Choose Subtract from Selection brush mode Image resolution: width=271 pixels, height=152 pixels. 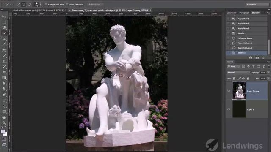[x=29, y=5]
